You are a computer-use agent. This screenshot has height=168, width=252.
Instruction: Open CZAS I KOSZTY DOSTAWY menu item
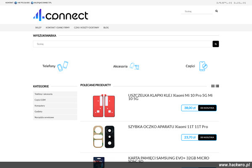[87, 28]
